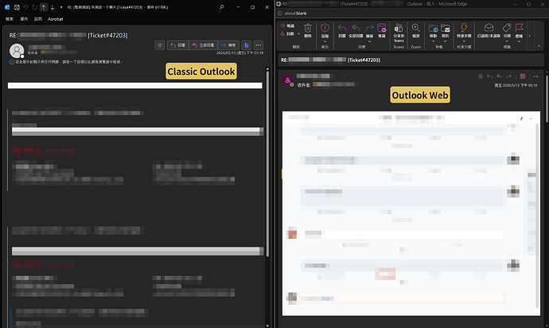Click the 回報 report shield icon
The width and height of the screenshot is (549, 328).
pyautogui.click(x=325, y=28)
